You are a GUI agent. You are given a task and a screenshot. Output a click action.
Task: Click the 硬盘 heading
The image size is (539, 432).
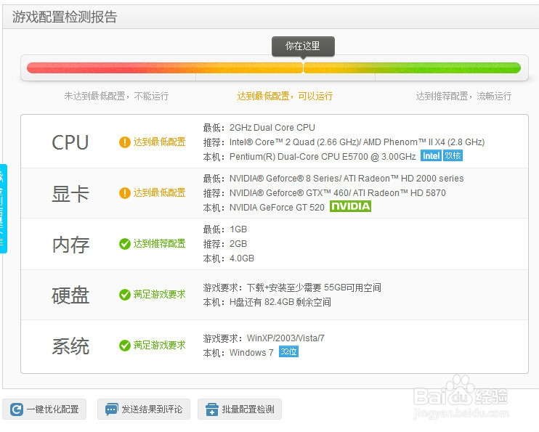[70, 296]
